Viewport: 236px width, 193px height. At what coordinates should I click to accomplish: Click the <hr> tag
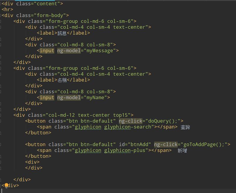click(7, 9)
